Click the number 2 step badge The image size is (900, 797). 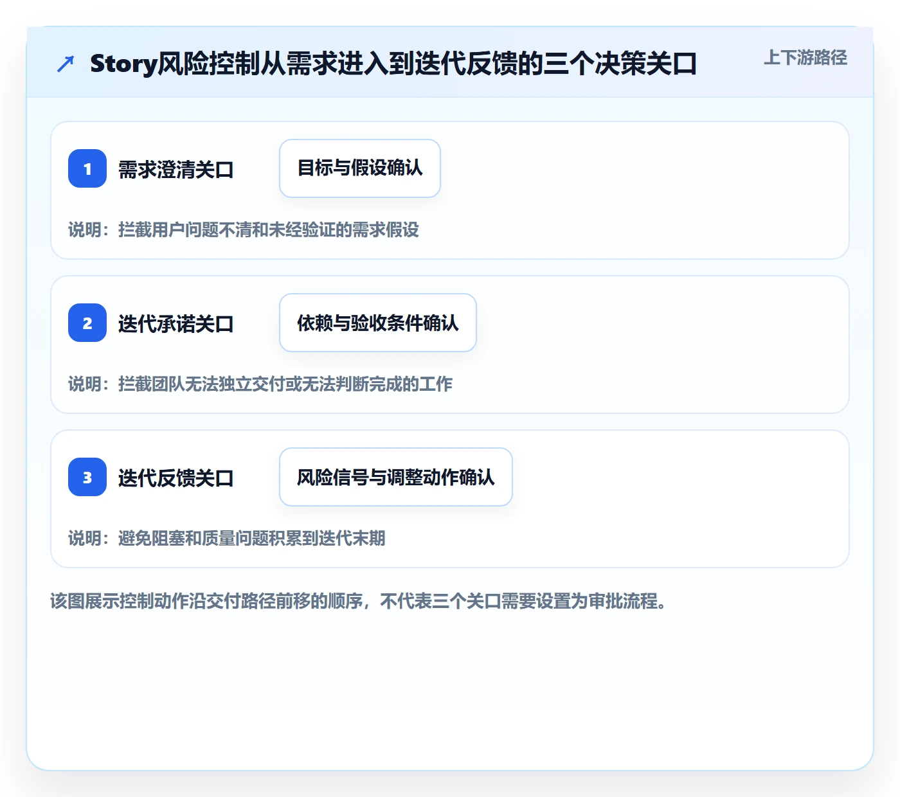[87, 323]
